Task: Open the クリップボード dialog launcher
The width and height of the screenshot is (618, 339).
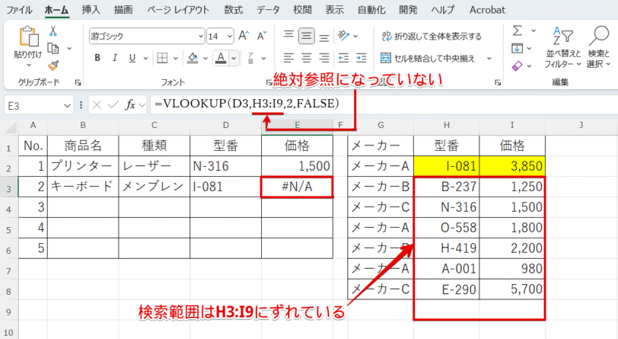Action: click(78, 82)
